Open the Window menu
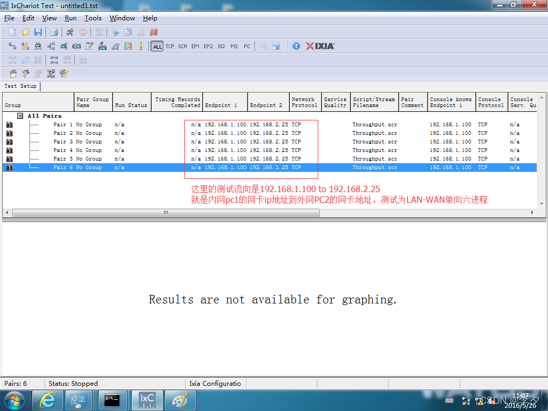 (x=122, y=18)
